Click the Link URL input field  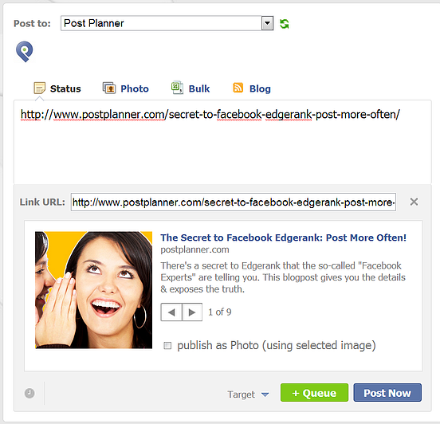234,202
